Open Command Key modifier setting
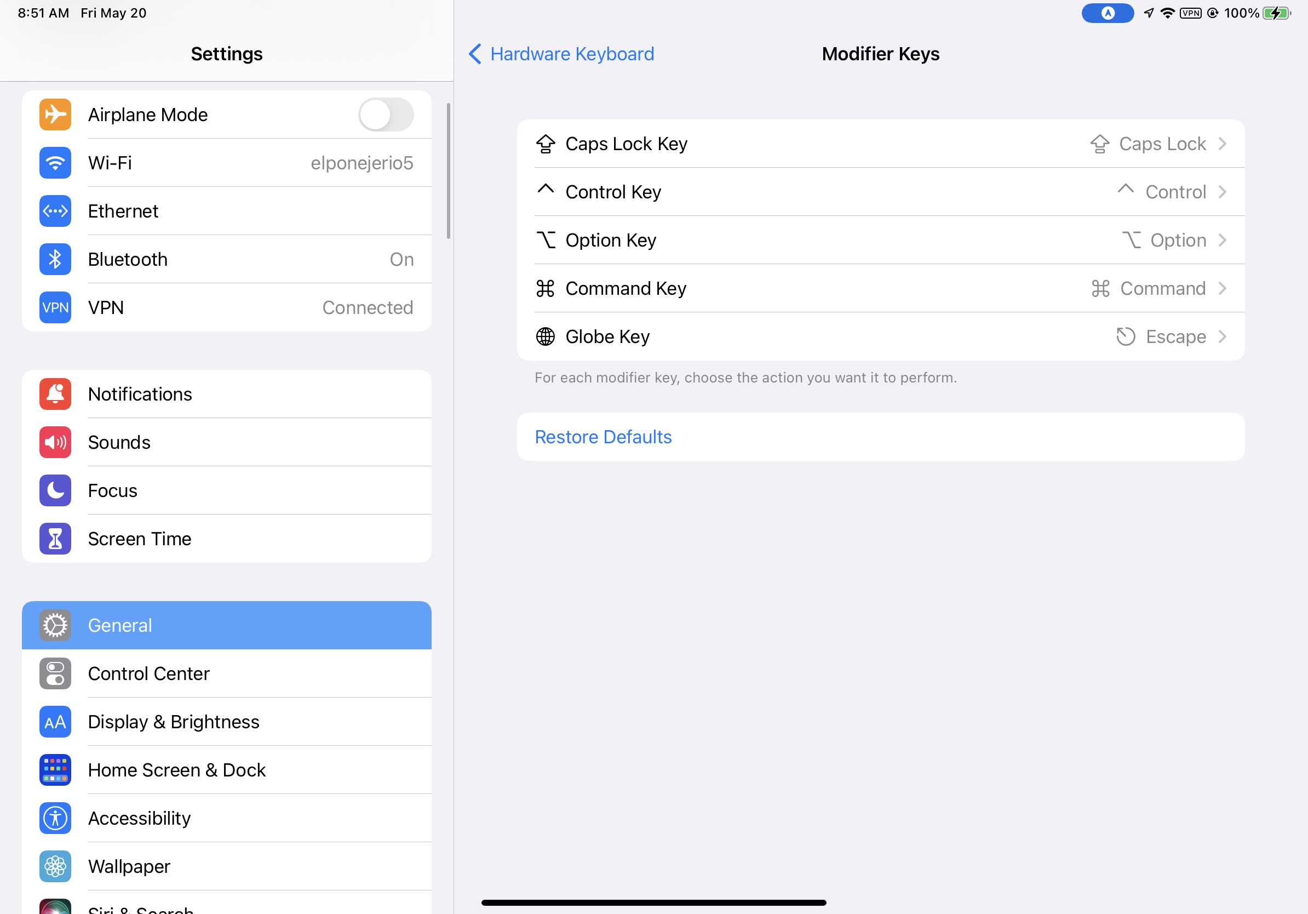The image size is (1308, 914). [x=880, y=288]
